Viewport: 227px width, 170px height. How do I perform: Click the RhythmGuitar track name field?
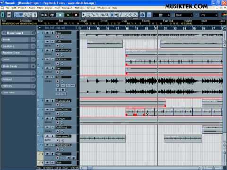63,101
